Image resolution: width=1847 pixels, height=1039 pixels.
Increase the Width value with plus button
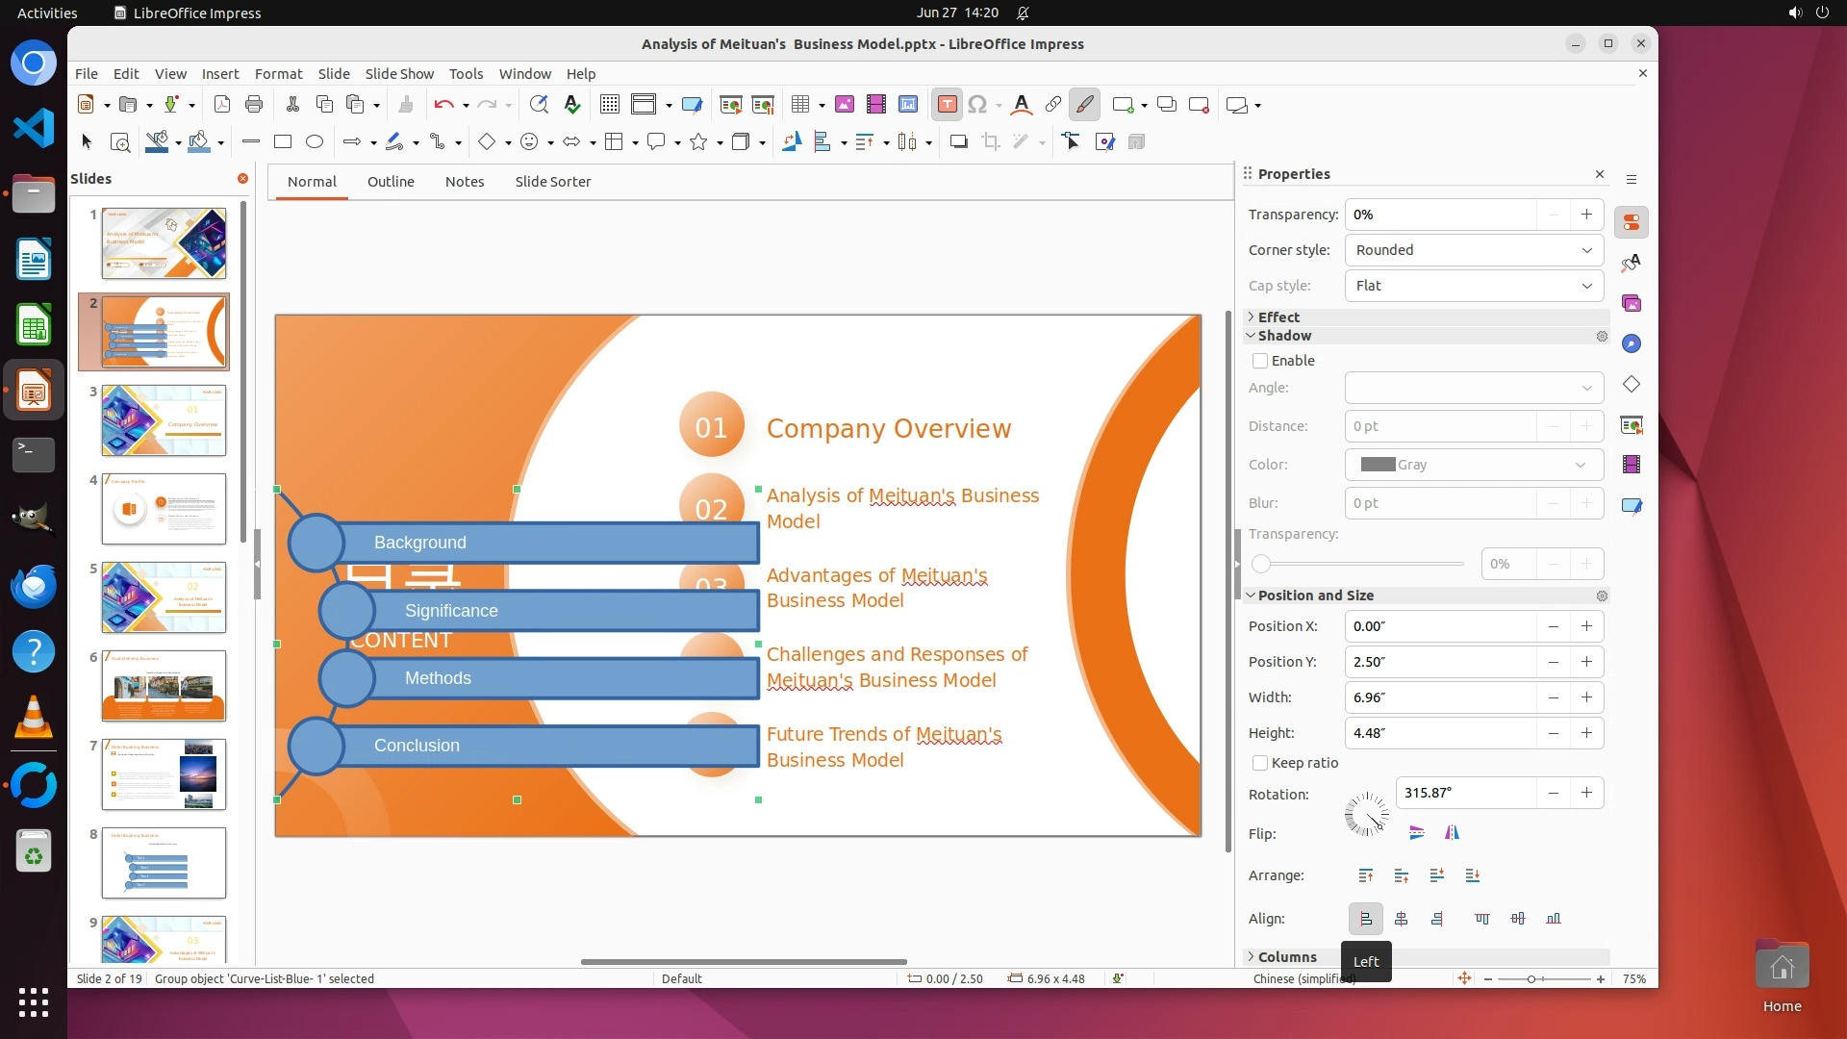[x=1586, y=697]
